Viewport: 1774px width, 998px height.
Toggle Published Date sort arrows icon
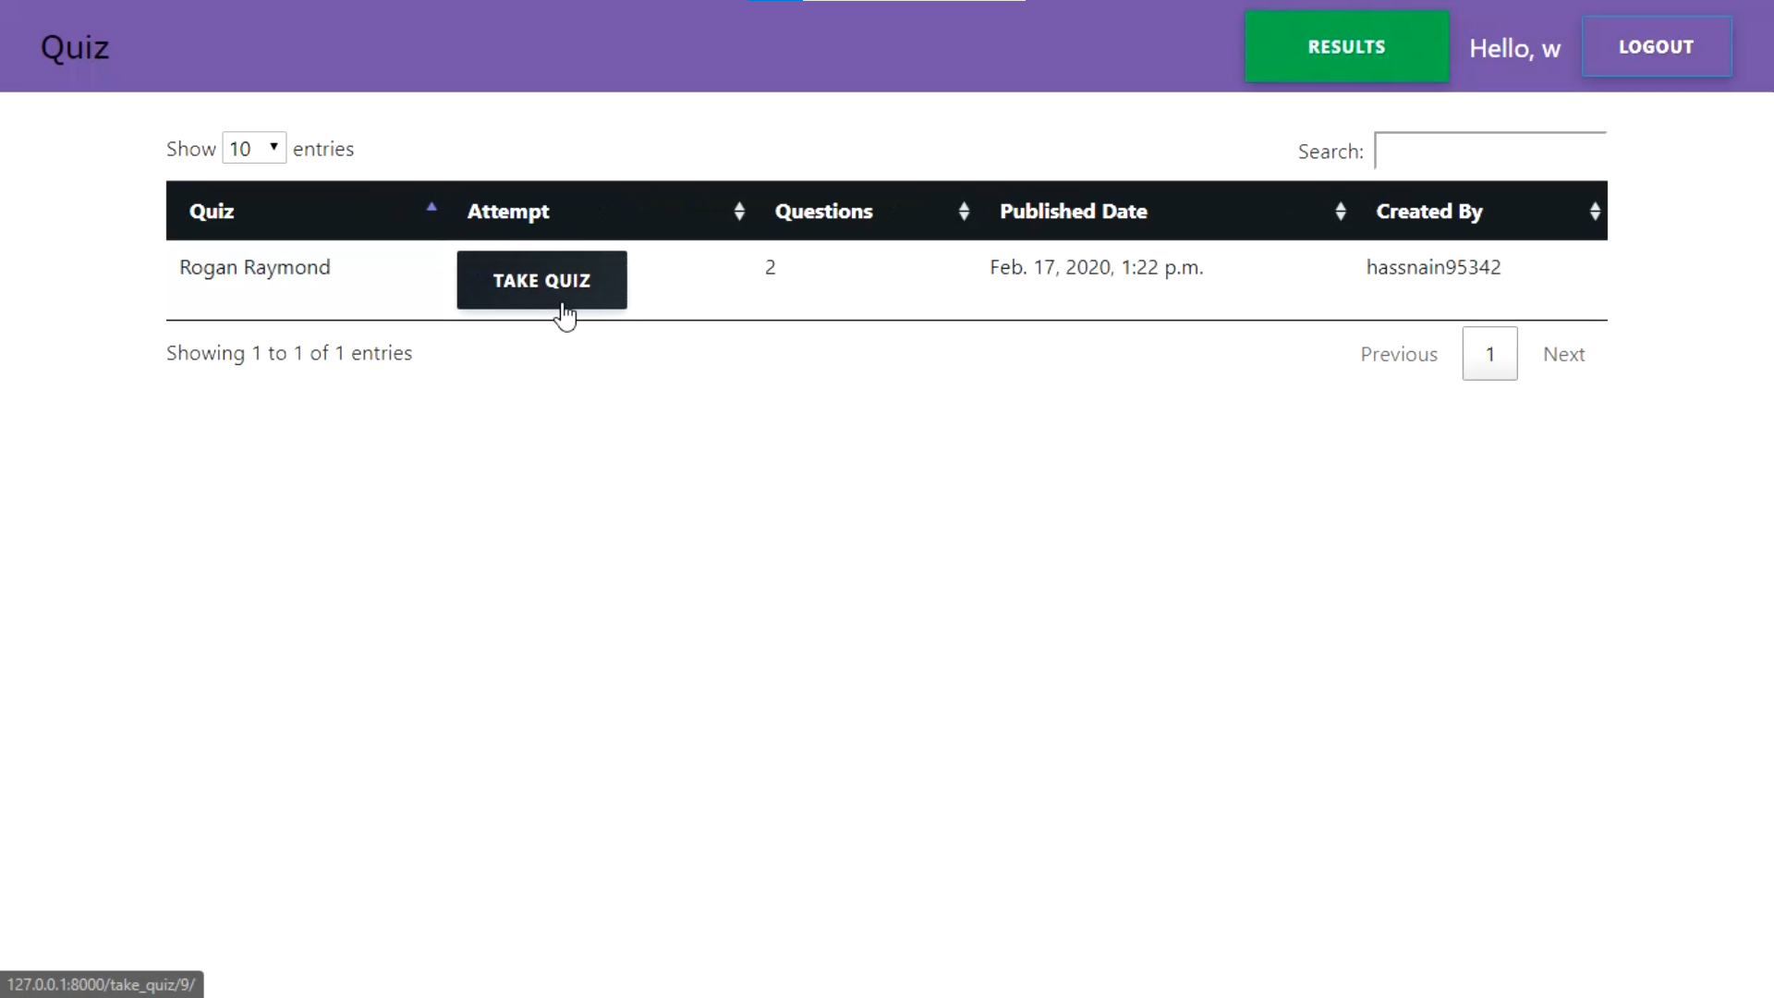(x=1340, y=212)
